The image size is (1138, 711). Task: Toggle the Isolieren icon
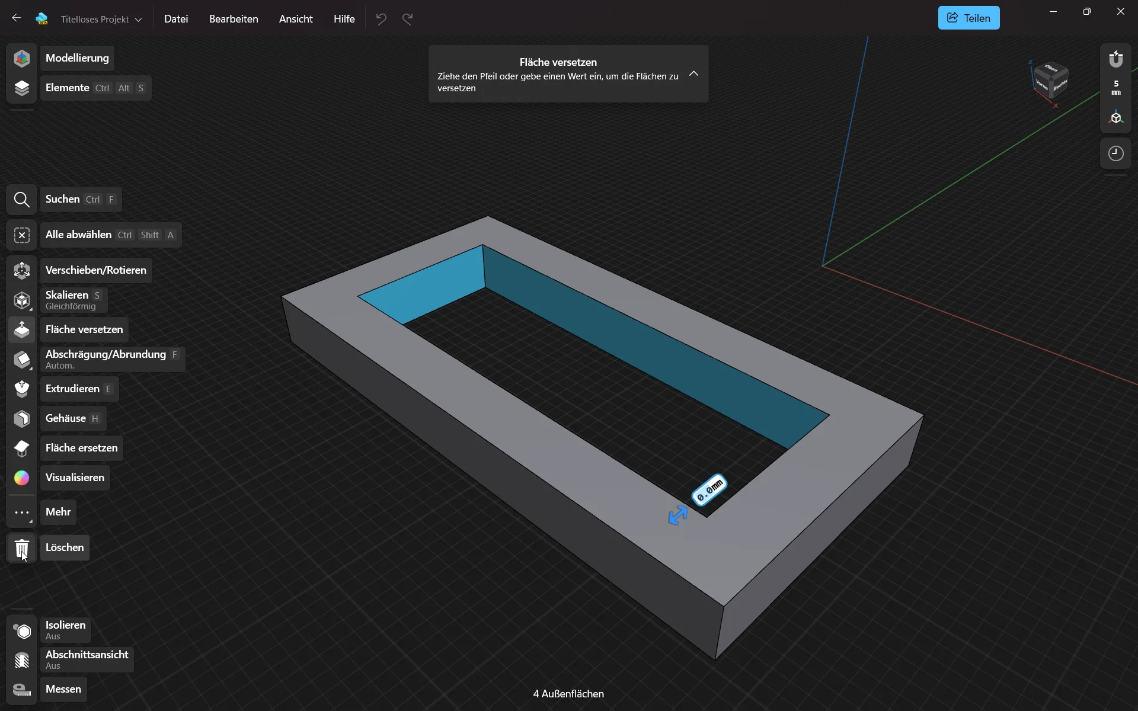[22, 631]
